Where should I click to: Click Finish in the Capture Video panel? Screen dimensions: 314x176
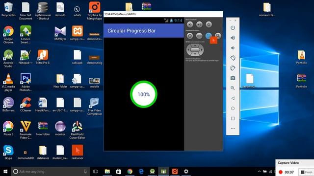tap(306, 172)
